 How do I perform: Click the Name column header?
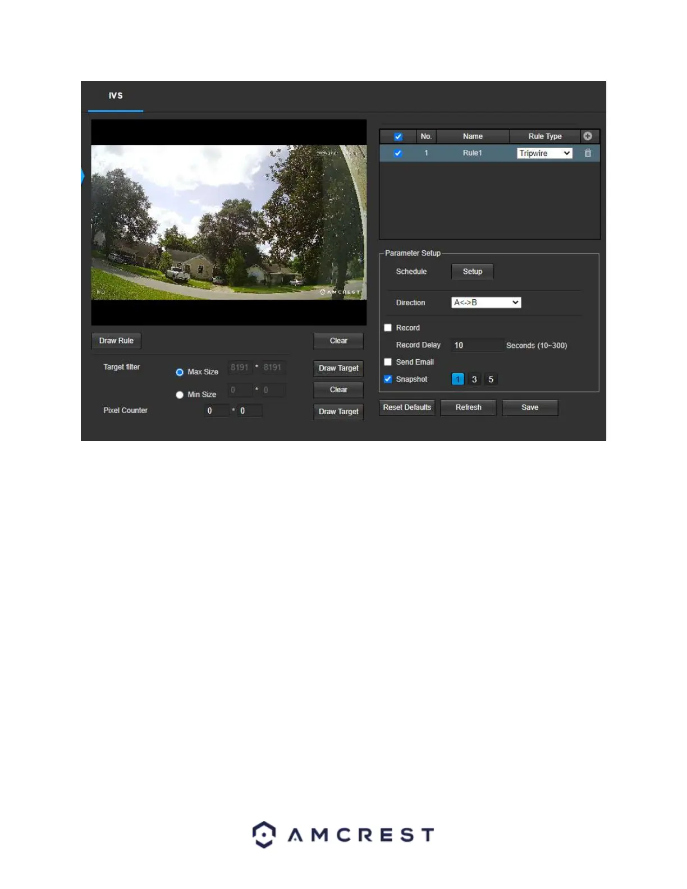(x=473, y=136)
